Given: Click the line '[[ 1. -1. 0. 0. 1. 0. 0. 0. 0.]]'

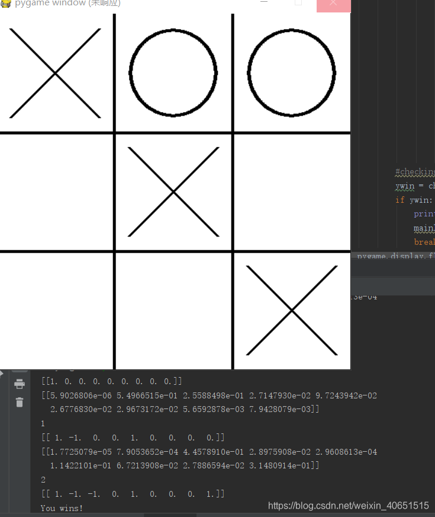Looking at the screenshot, I should [x=133, y=438].
